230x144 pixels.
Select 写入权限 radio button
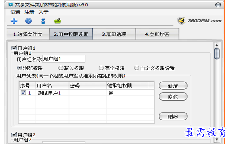coord(60,68)
